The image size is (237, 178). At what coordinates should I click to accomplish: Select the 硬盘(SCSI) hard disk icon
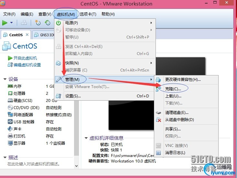click(10, 100)
